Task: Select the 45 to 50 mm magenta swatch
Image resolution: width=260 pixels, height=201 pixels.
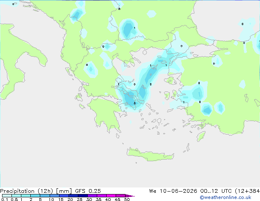Action: [x=121, y=196]
